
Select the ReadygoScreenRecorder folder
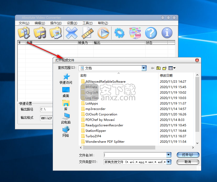(102, 125)
